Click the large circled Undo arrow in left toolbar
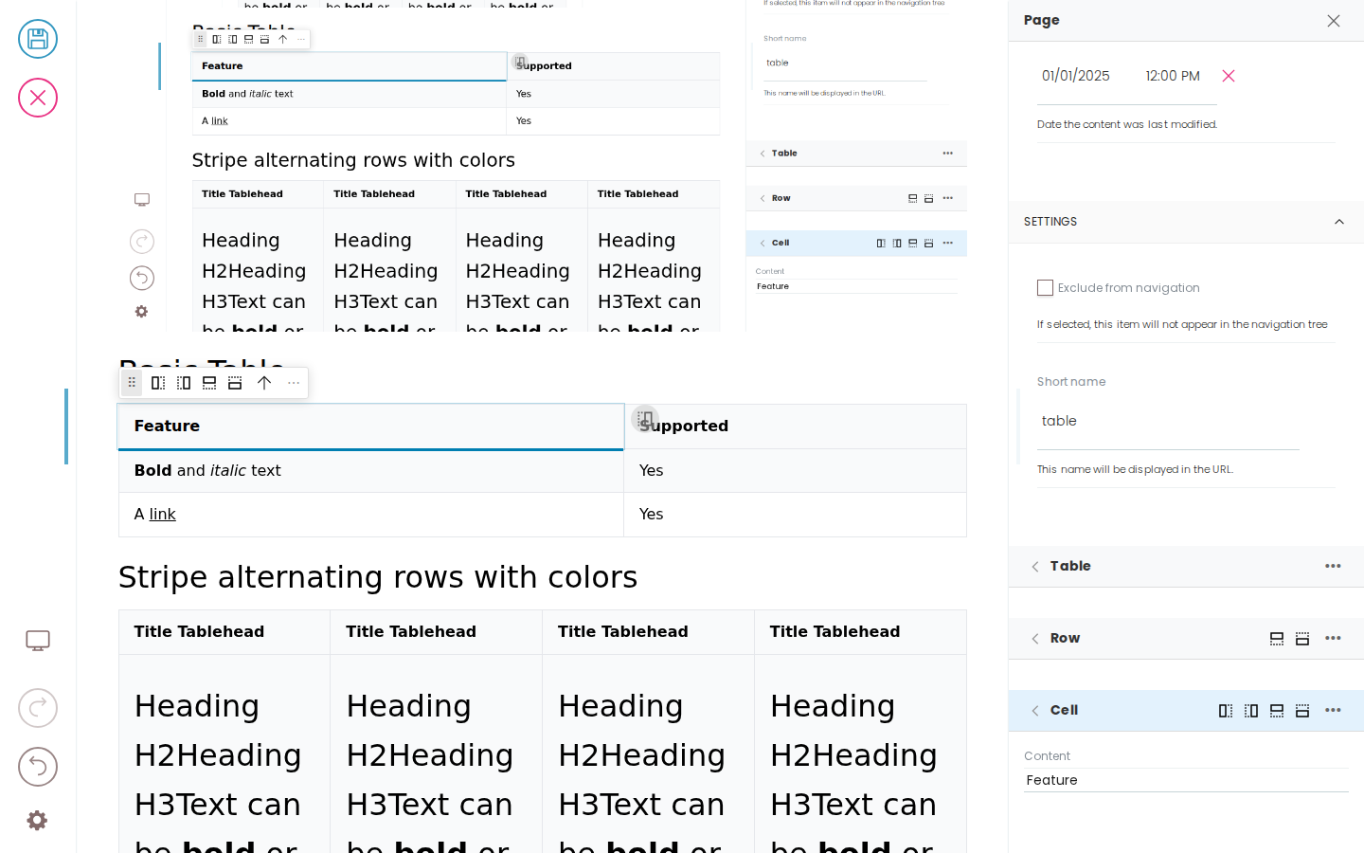1364x853 pixels. [x=38, y=767]
